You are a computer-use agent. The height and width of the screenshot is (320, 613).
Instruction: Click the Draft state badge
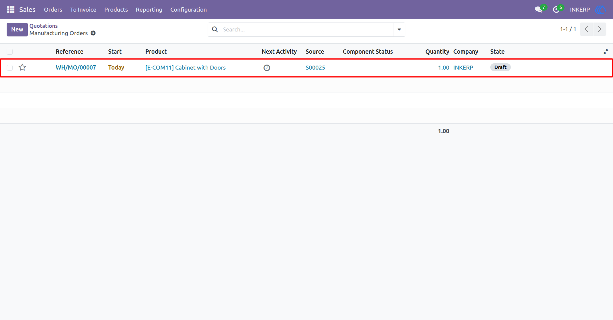click(x=500, y=67)
